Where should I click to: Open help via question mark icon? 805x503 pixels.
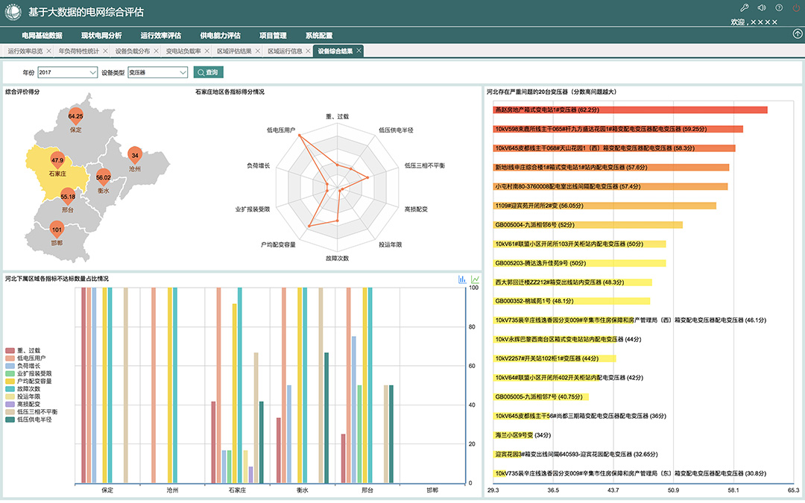click(779, 7)
